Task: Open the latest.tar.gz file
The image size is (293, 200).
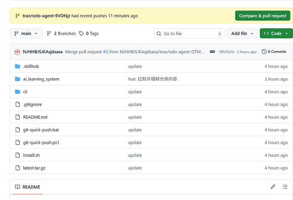Action: tap(34, 168)
